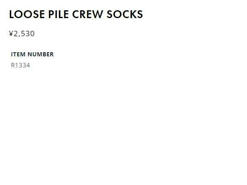Click the item number R1334
This screenshot has width=247, height=185.
[x=21, y=65]
